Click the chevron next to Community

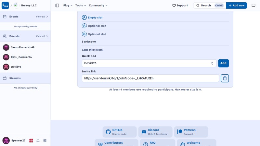[107, 6]
